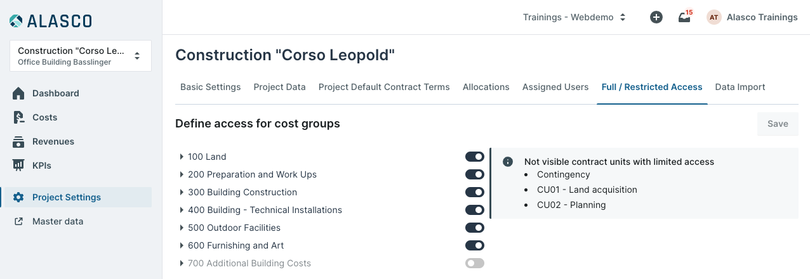Image resolution: width=810 pixels, height=279 pixels.
Task: Switch to the Assigned Users tab
Action: (x=555, y=87)
